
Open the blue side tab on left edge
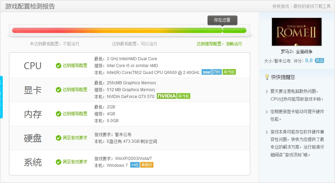click(1, 97)
